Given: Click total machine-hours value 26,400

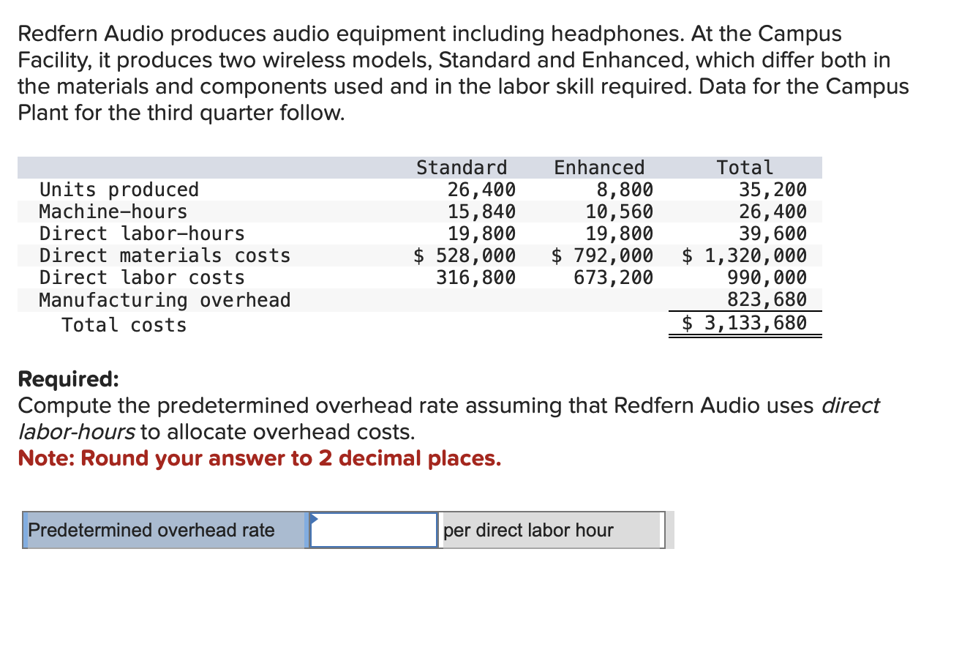Looking at the screenshot, I should click(772, 212).
